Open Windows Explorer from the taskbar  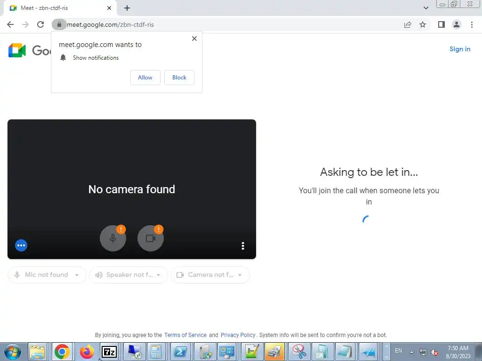(x=38, y=352)
